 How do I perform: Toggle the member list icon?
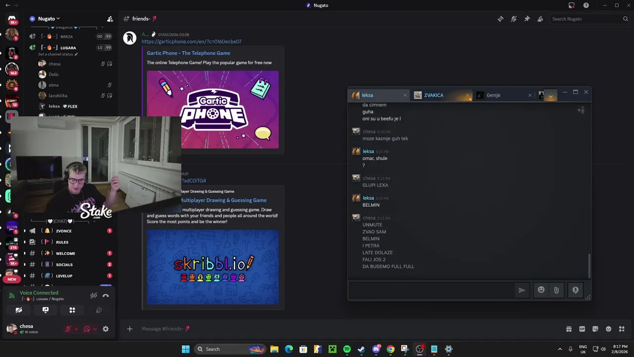click(540, 19)
